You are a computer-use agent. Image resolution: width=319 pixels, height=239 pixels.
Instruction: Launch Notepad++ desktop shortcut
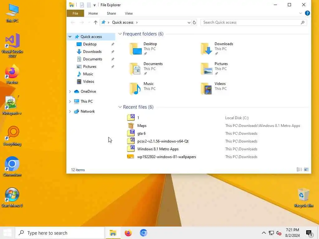pyautogui.click(x=12, y=105)
